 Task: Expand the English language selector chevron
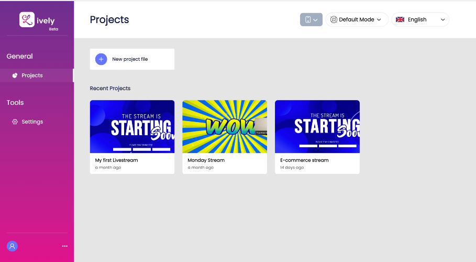[x=443, y=20]
